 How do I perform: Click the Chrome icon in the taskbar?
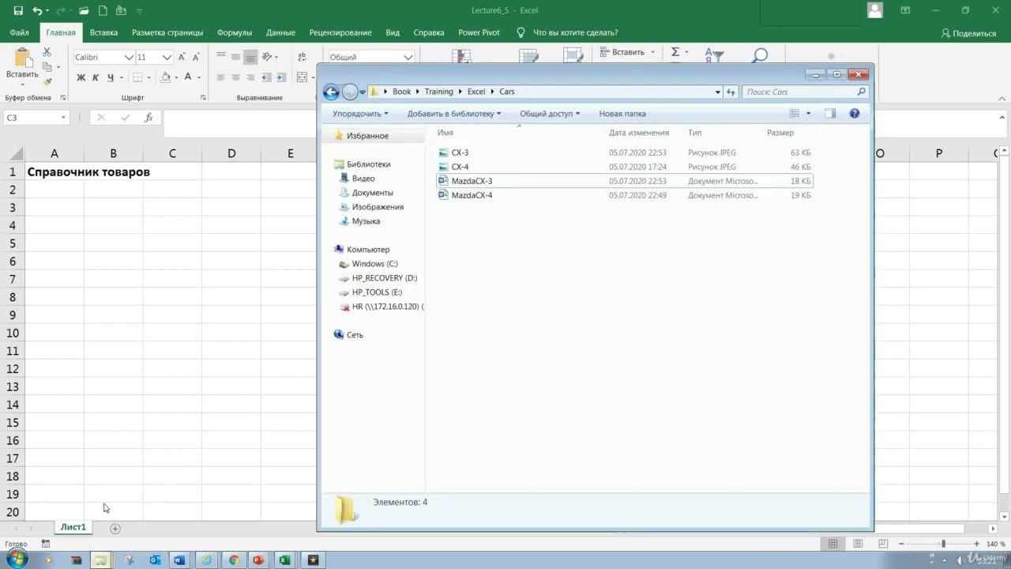point(234,560)
